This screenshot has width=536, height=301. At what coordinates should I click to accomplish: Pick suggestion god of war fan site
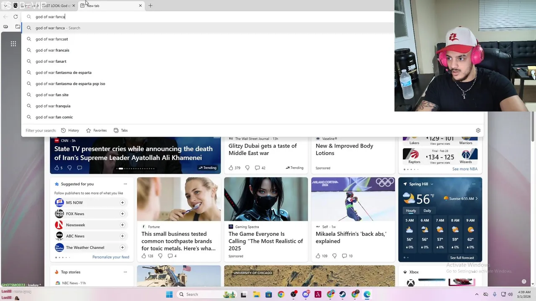[208, 95]
